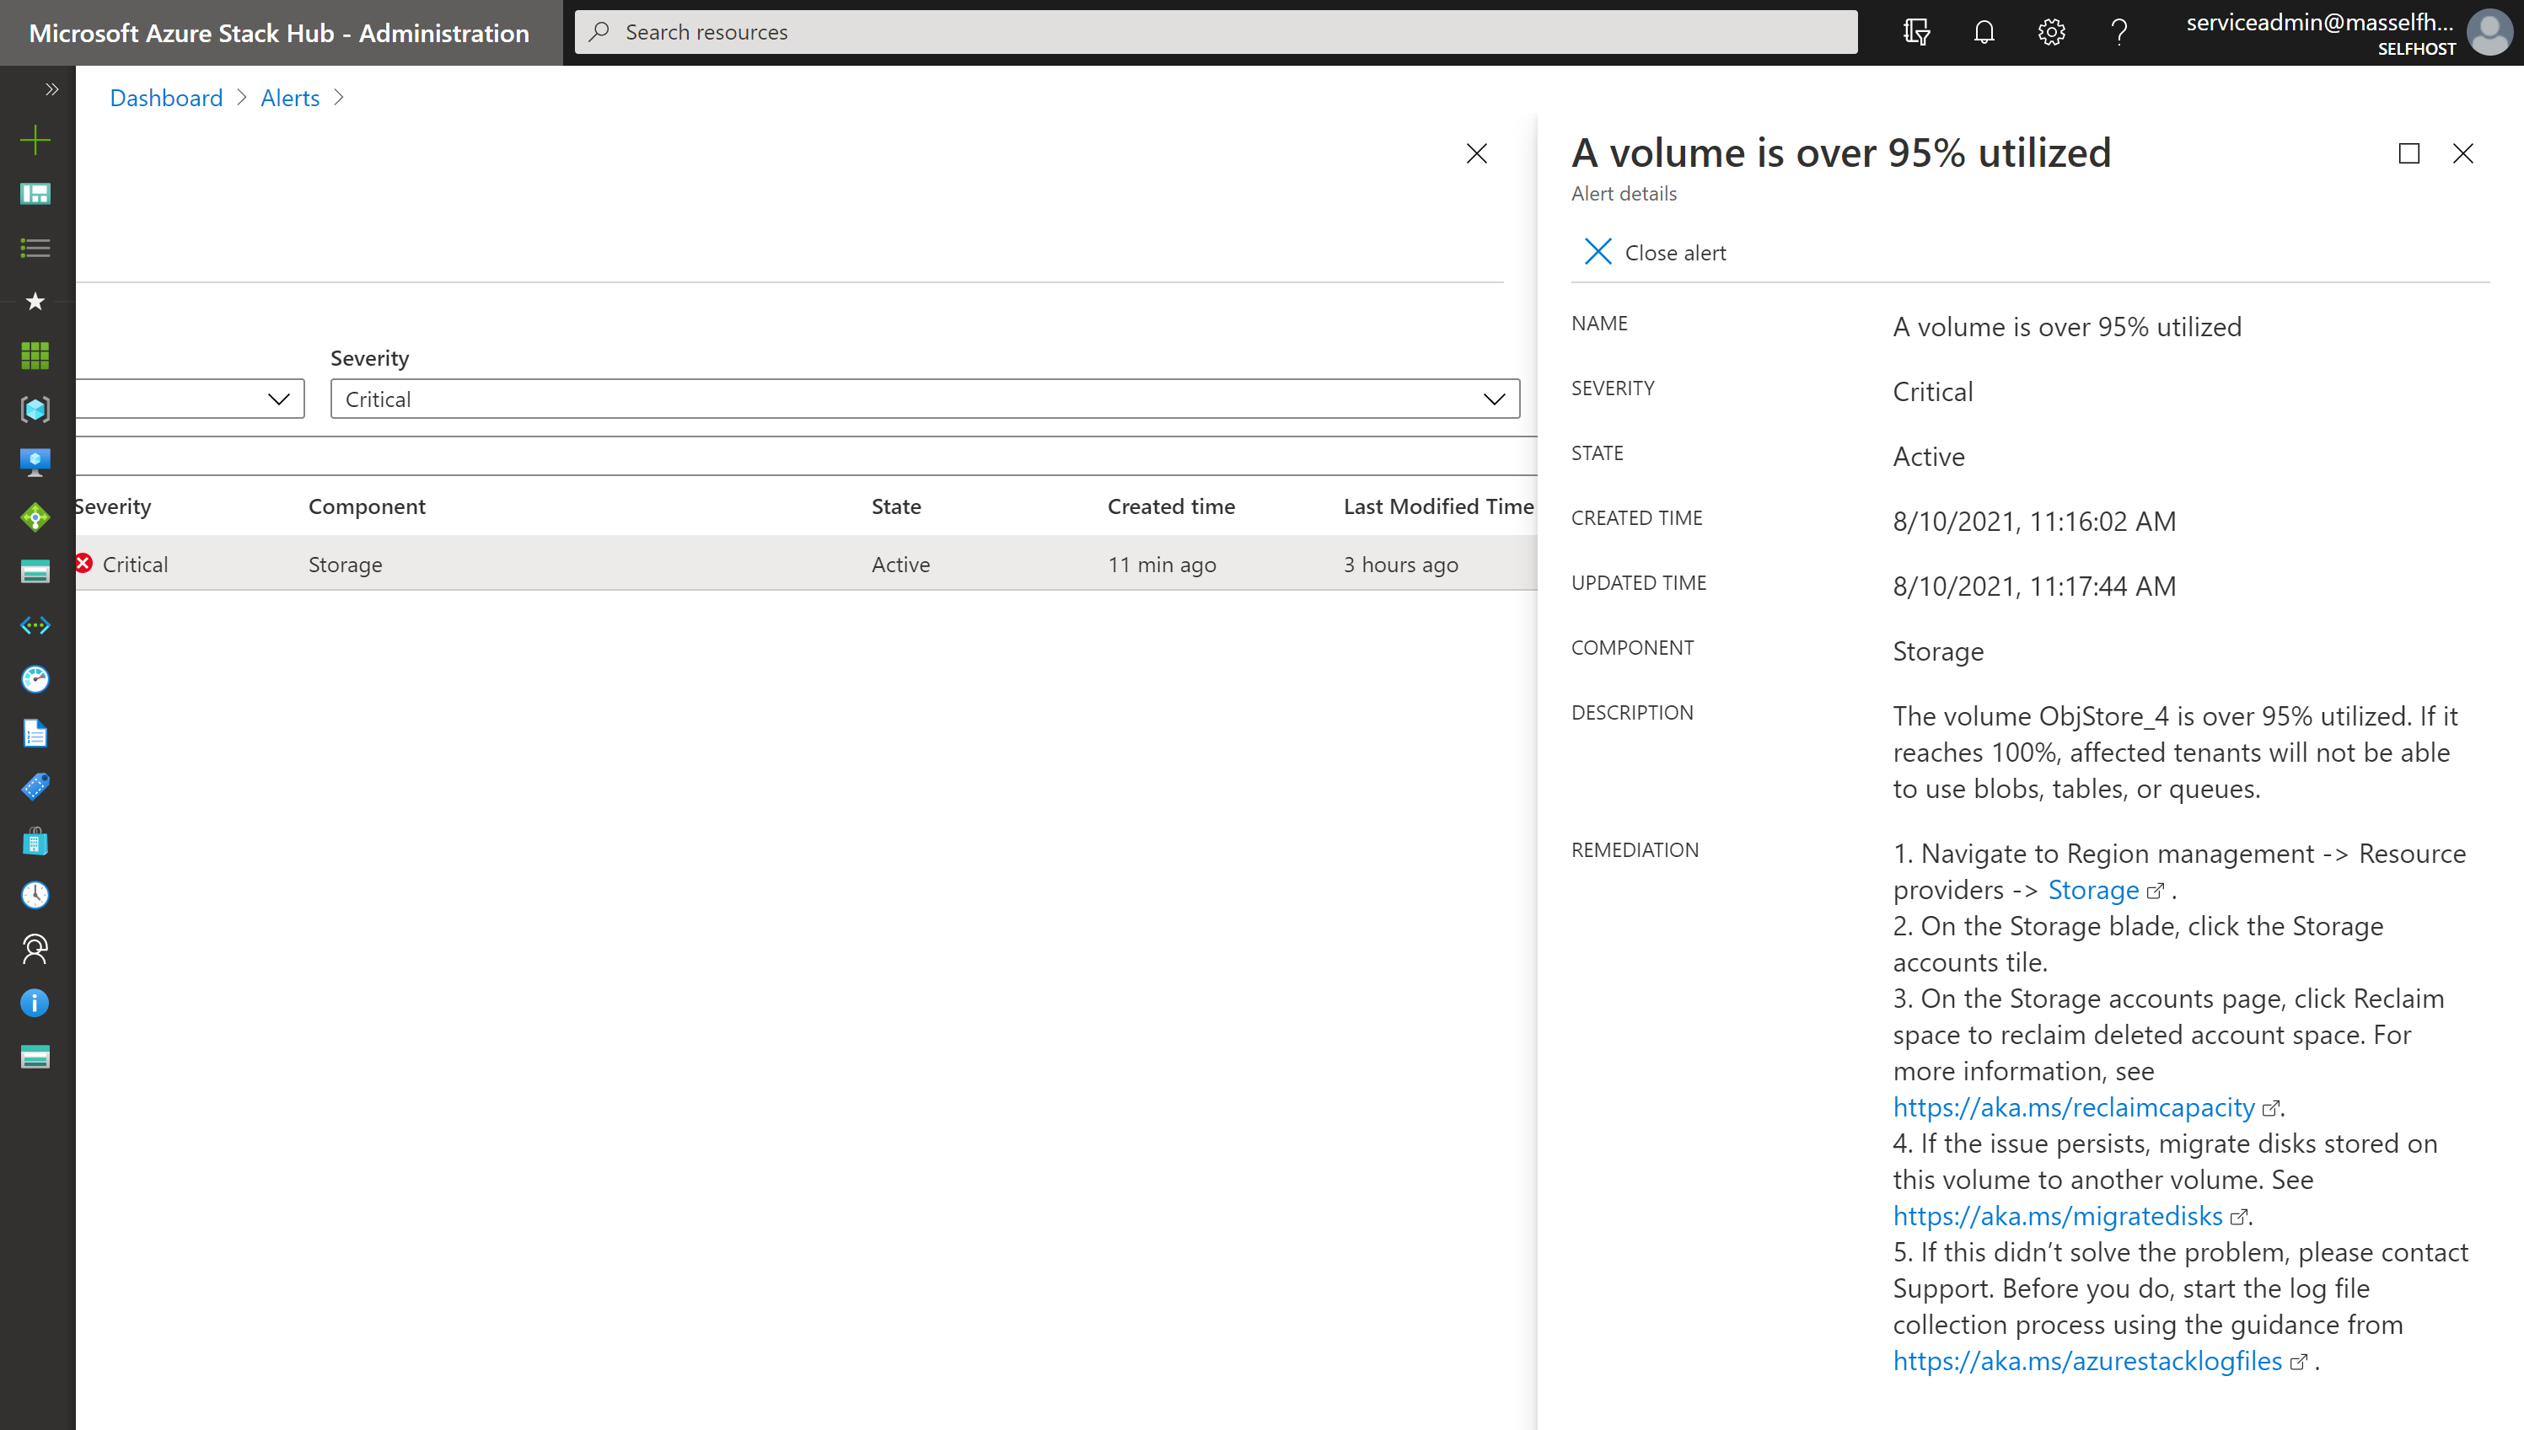Navigate to Dashboard via breadcrumb
This screenshot has width=2524, height=1430.
(x=165, y=97)
